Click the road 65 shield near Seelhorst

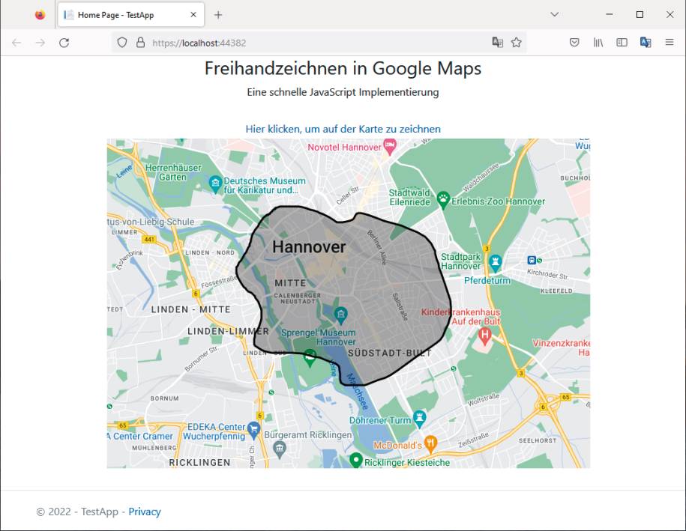point(566,397)
